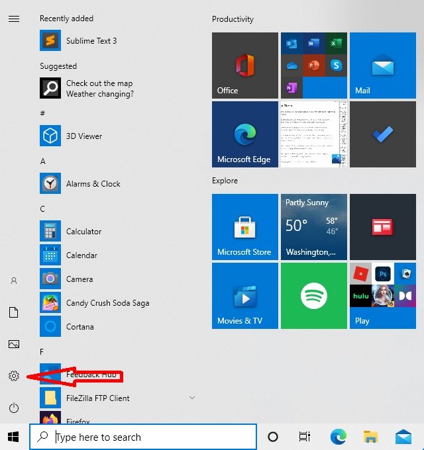Screen dimensions: 424x450
Task: Open Hulu in Play tile
Action: 360,296
